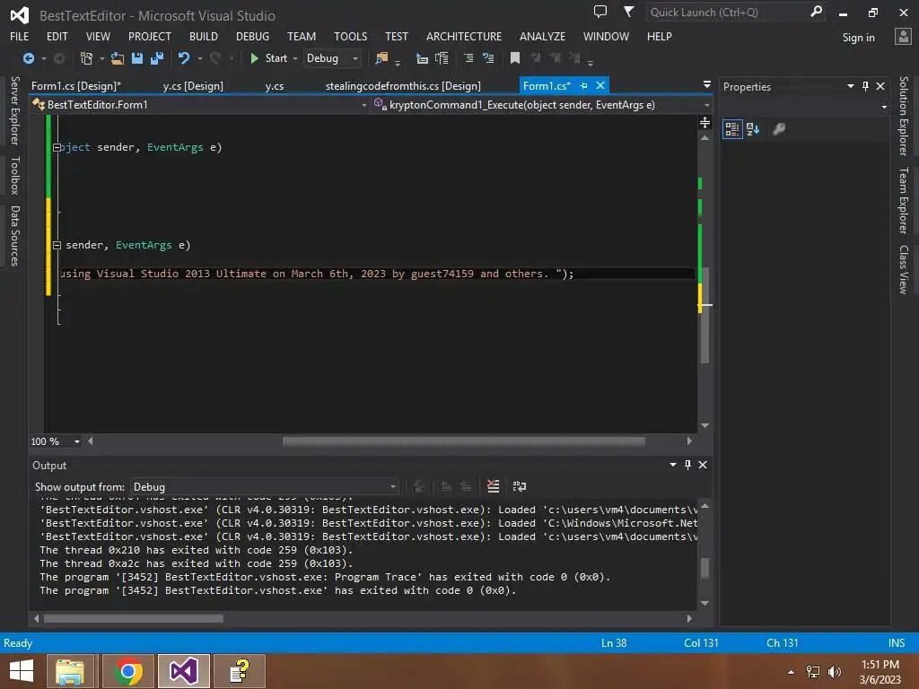Open Google Chrome from the taskbar
The image size is (919, 689).
[128, 671]
